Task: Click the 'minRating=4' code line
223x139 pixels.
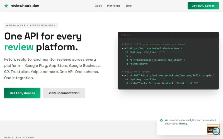Action: [137, 64]
